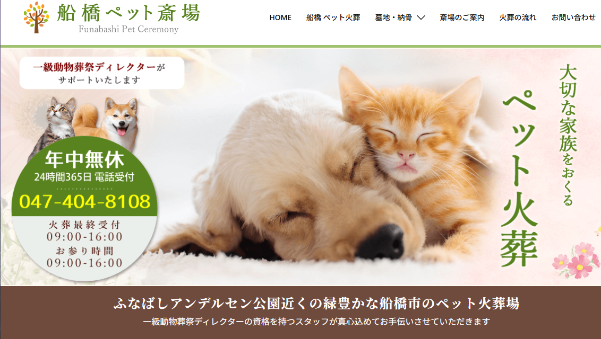
Task: Click the Funabashi Pet Ceremony subtitle
Action: point(128,30)
